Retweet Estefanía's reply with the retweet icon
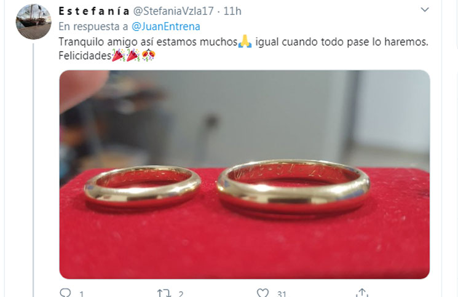The image size is (458, 297). [x=164, y=293]
